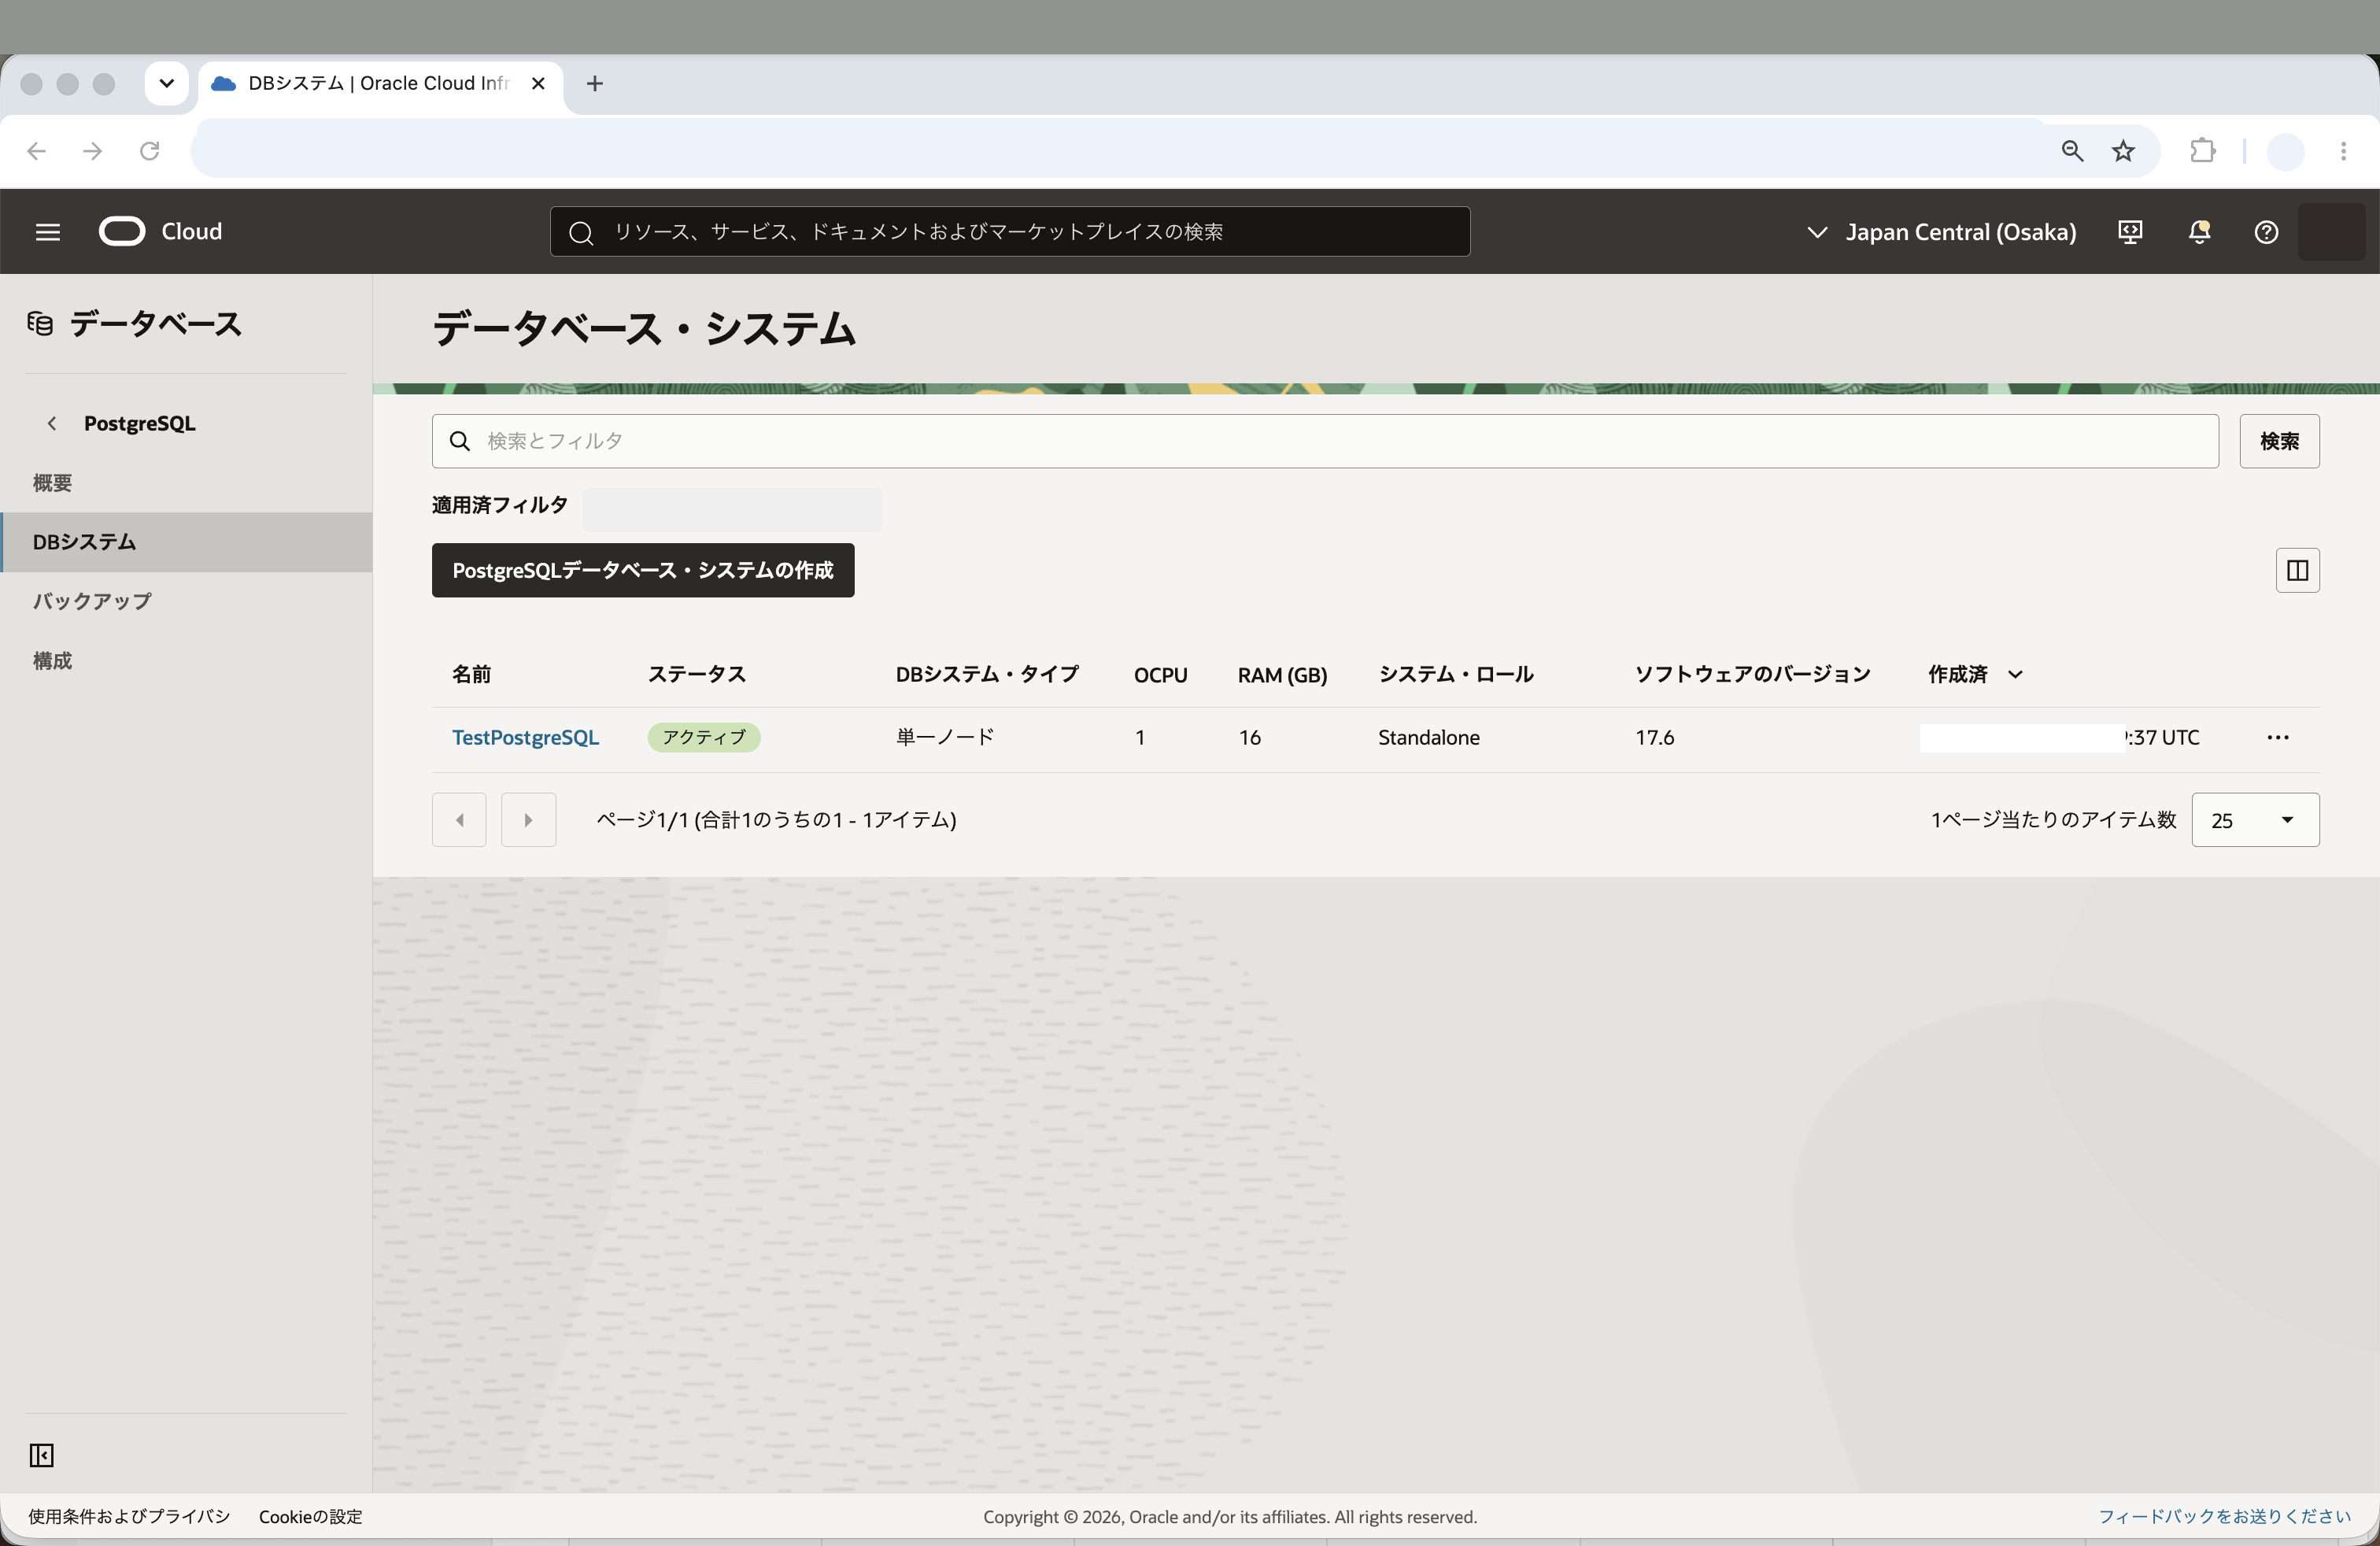Focus the 検索とフィルタ input field

(x=1325, y=441)
